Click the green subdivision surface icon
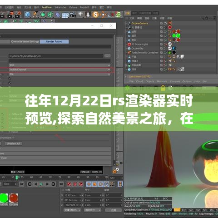This screenshot has height=218, width=218. pos(43,15)
